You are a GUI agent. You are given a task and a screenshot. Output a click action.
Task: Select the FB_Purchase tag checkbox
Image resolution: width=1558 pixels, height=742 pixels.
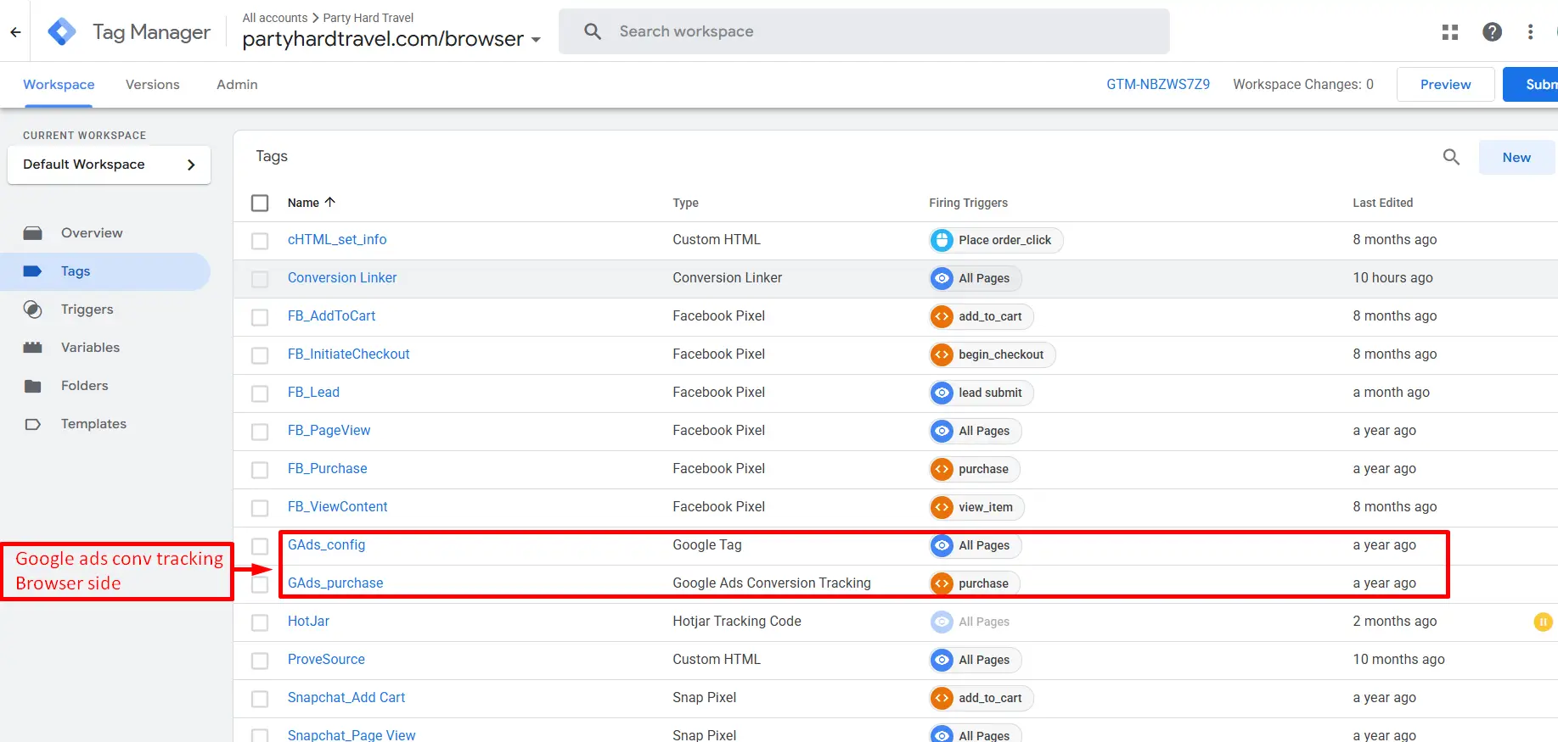coord(260,470)
